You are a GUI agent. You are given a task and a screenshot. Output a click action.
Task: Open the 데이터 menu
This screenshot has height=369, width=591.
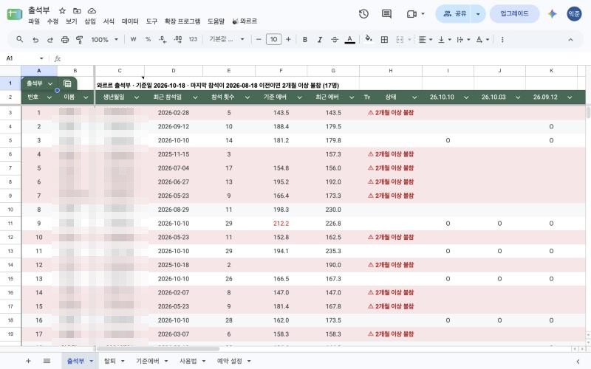(130, 21)
